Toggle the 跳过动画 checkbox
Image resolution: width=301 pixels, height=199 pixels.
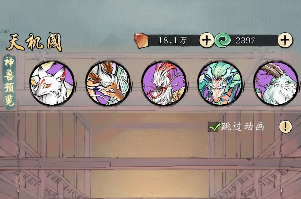coord(214,127)
